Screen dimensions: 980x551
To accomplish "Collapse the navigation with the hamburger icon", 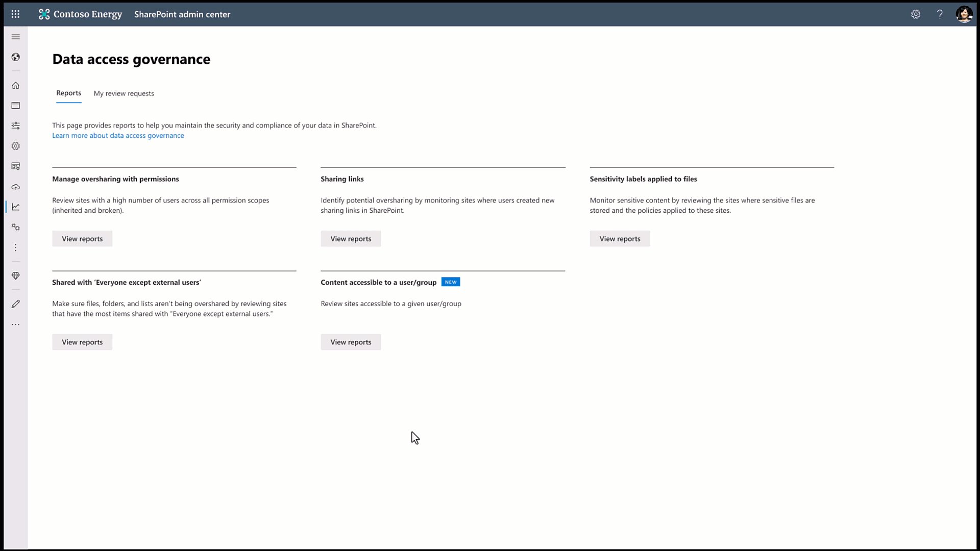I will tap(16, 37).
